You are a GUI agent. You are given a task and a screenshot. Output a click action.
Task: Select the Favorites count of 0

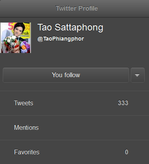click(x=126, y=152)
